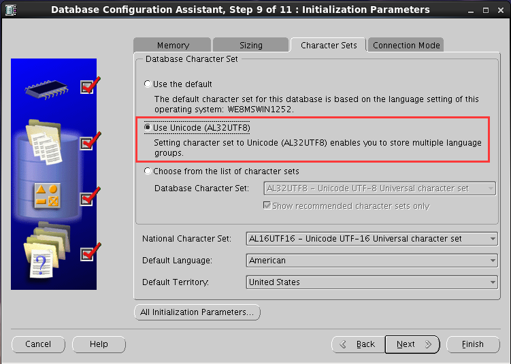Maximize the Database Configuration Assistant window
Image resolution: width=511 pixels, height=364 pixels.
pos(486,11)
